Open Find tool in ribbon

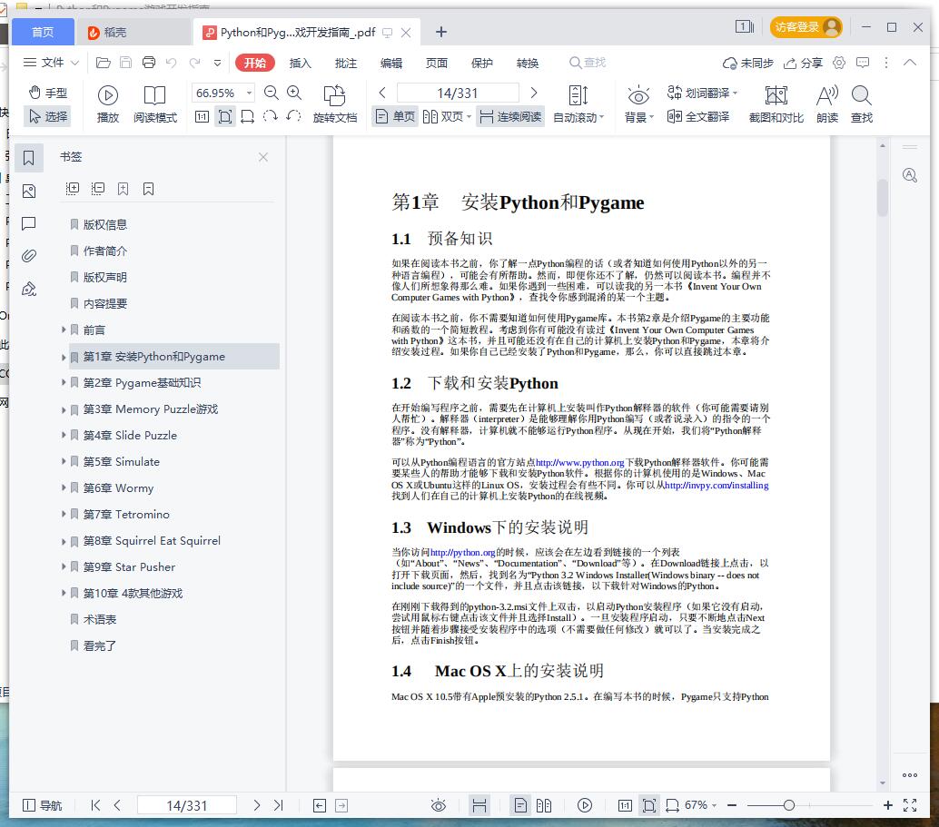coord(861,103)
